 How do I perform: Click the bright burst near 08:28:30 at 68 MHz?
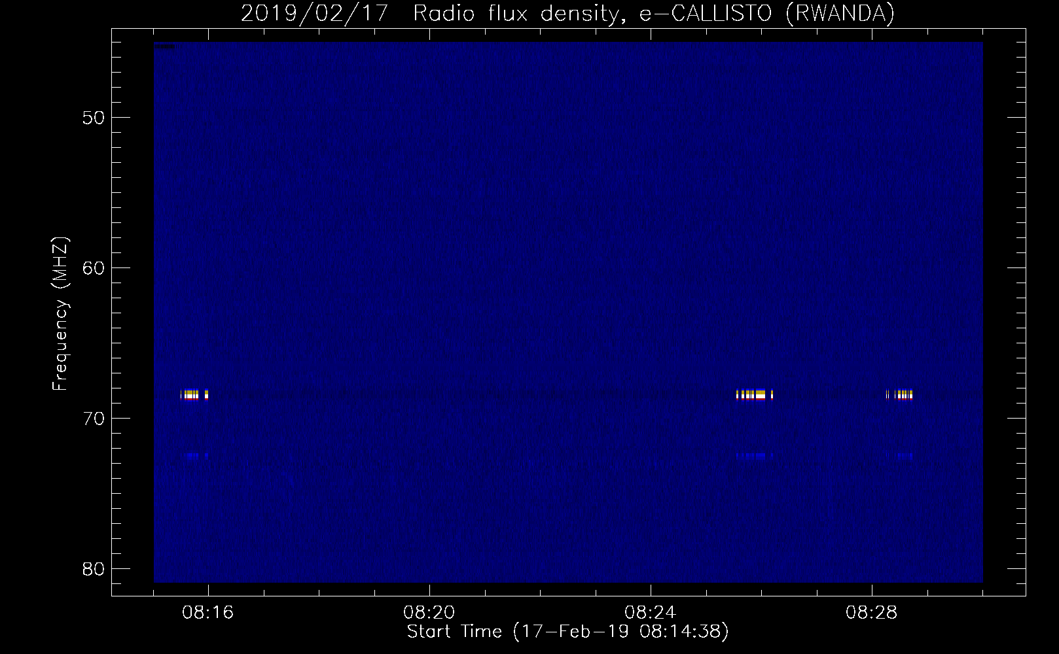click(899, 394)
